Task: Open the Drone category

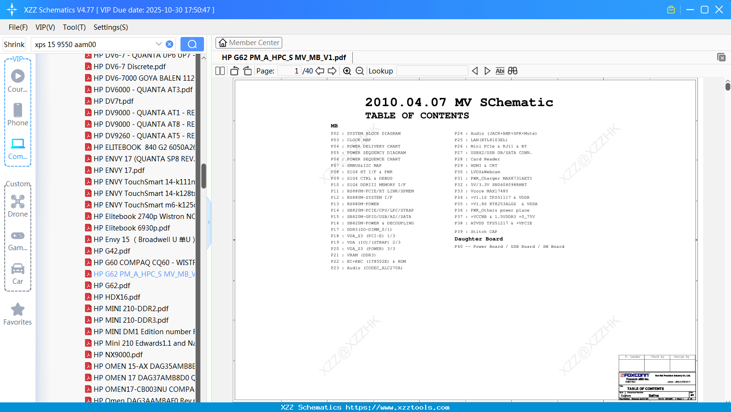Action: [x=18, y=206]
